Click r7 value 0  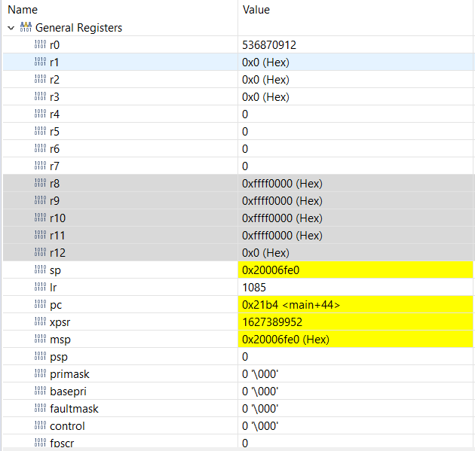tap(245, 166)
